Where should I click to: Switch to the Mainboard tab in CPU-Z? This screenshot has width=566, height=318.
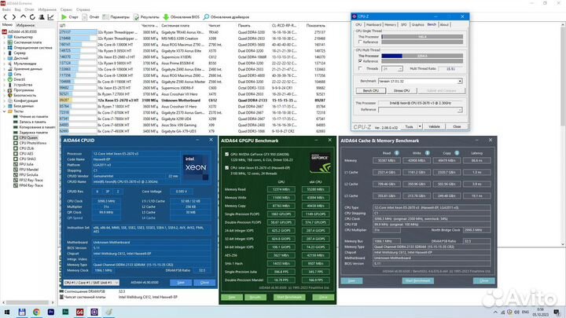[373, 24]
